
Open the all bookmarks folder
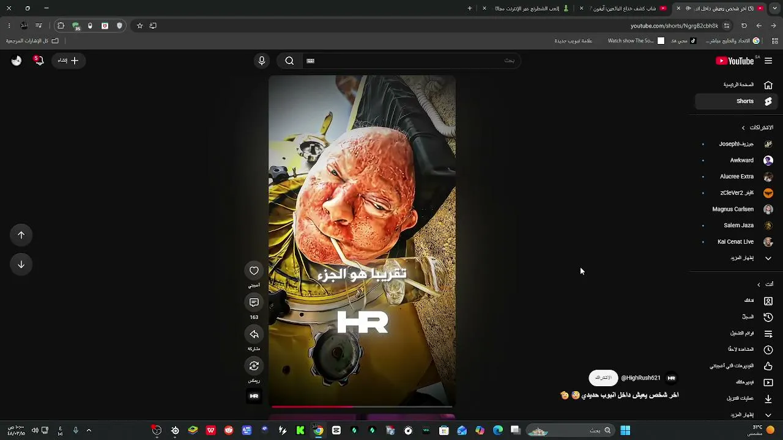pos(32,41)
